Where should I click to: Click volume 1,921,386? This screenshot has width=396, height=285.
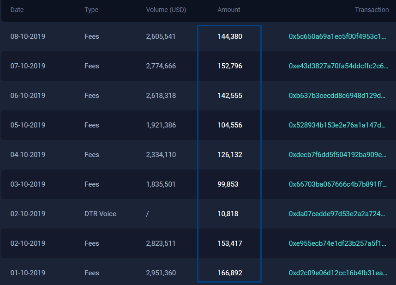coord(161,125)
